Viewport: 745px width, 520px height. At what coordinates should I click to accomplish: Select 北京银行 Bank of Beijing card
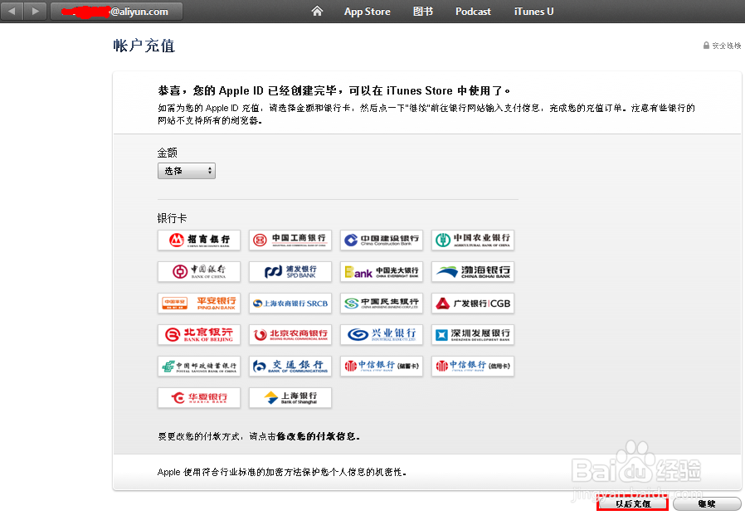pyautogui.click(x=199, y=334)
